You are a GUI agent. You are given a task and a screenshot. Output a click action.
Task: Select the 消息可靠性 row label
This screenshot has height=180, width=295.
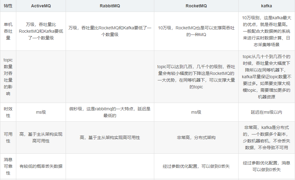[8, 166]
